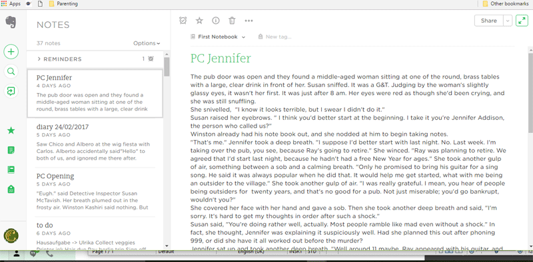Open the Notebooks icon in sidebar
Image resolution: width=533 pixels, height=262 pixels.
coord(11,170)
